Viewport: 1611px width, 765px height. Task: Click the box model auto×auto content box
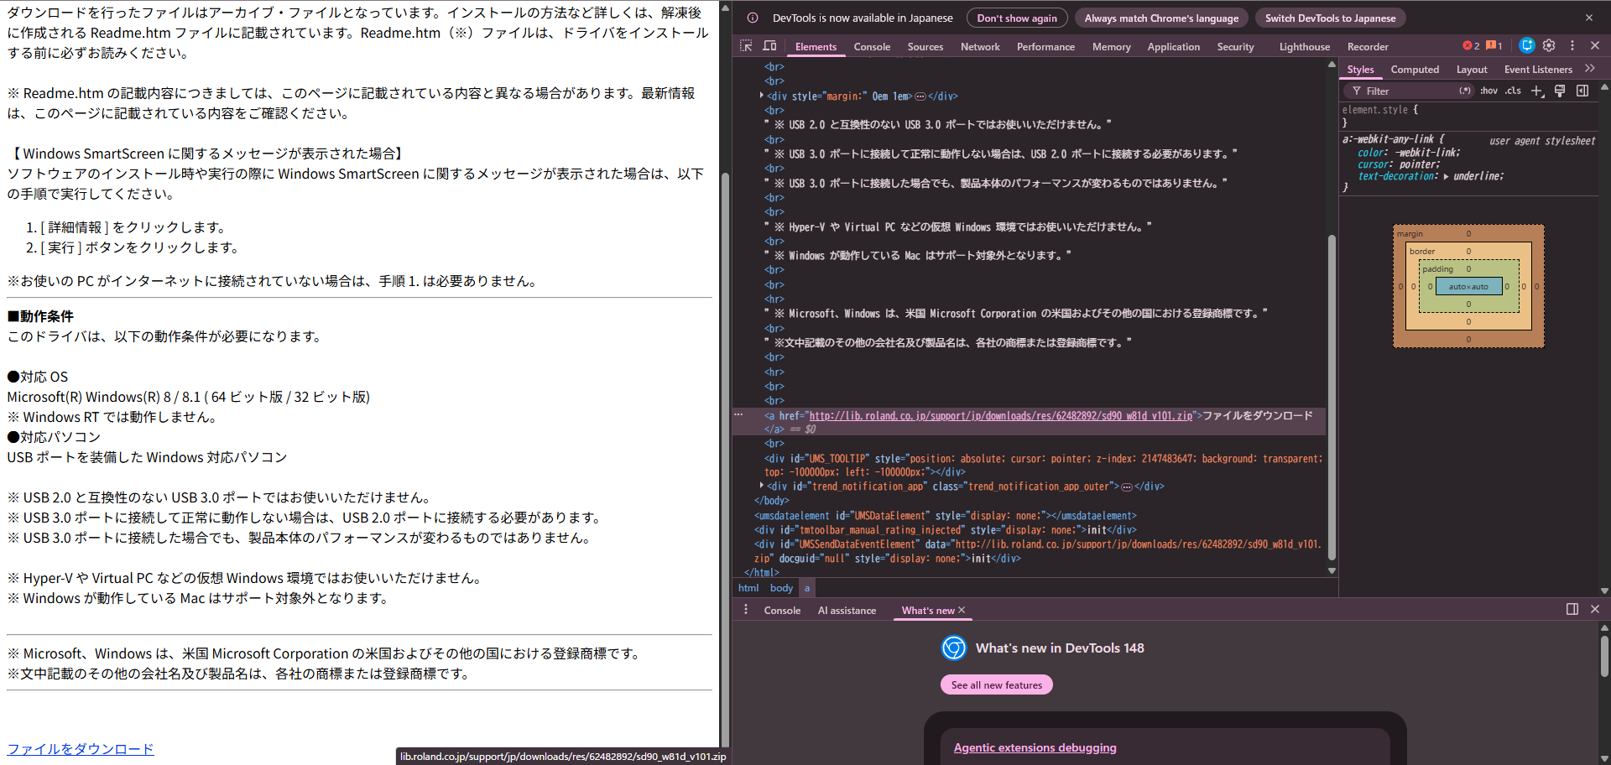point(1468,287)
